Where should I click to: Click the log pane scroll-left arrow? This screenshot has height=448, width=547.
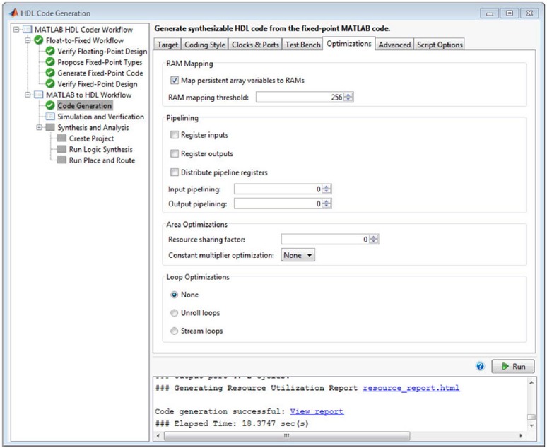[158, 435]
